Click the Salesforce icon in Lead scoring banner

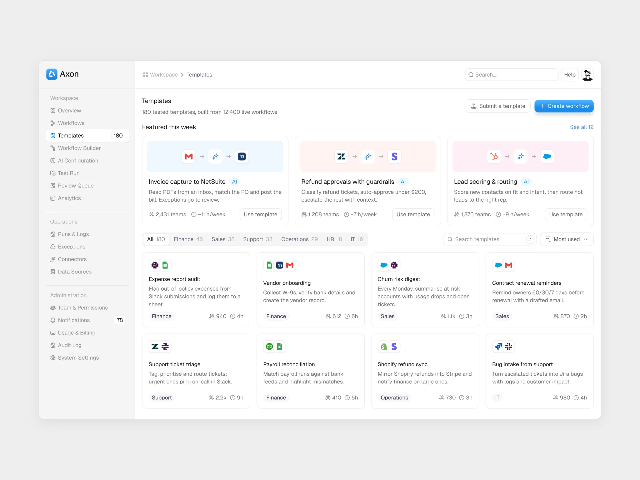tap(547, 157)
